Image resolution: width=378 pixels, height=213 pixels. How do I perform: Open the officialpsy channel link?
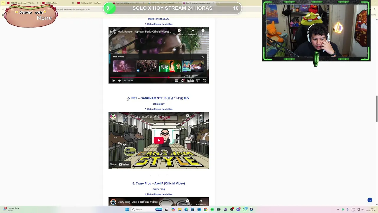pos(159,104)
